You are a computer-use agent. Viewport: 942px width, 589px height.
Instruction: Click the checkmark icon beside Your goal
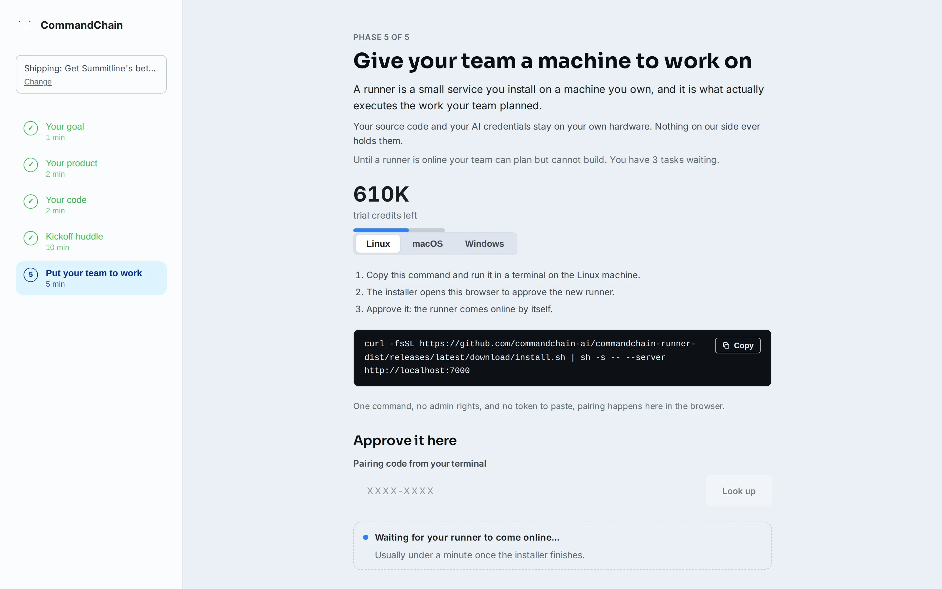(31, 128)
